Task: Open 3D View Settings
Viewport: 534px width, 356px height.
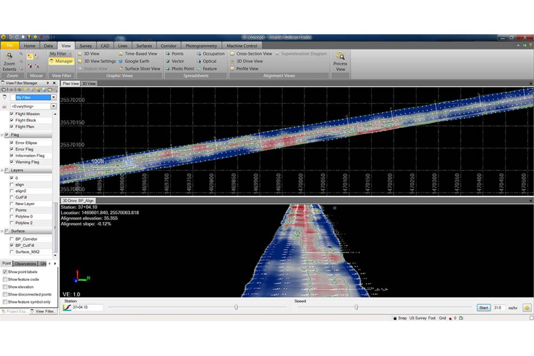Action: tap(96, 61)
